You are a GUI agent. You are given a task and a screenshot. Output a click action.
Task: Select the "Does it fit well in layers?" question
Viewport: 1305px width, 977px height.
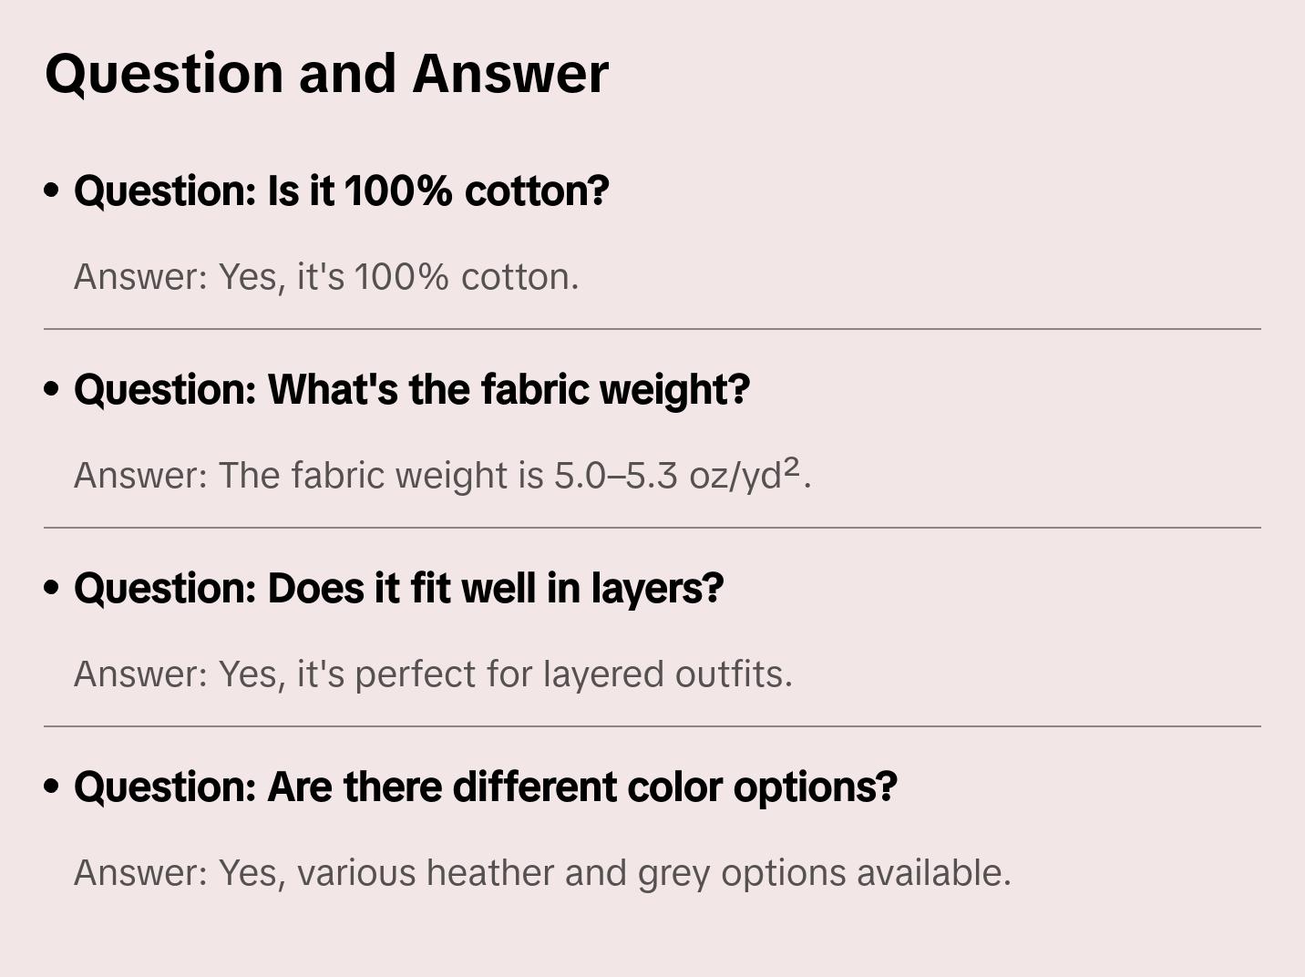point(398,589)
